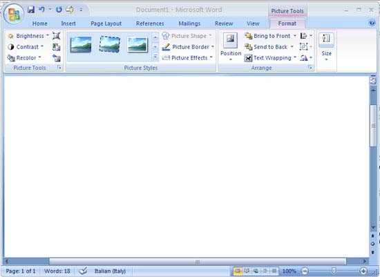
Task: Switch to Full Screen Reading view
Action: (247, 271)
